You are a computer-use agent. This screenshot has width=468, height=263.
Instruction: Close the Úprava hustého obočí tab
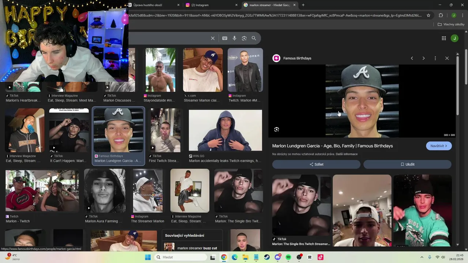[x=178, y=5]
